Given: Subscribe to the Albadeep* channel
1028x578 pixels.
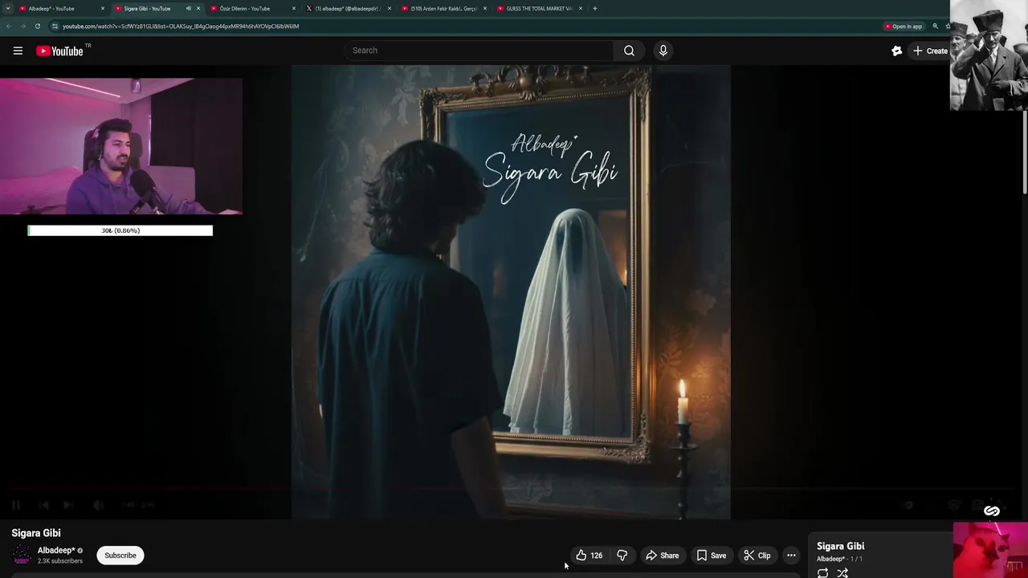Looking at the screenshot, I should tap(120, 556).
